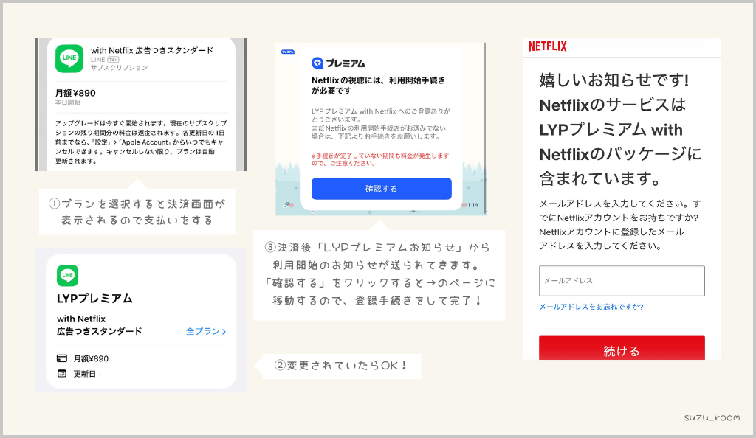This screenshot has width=756, height=438.
Task: Click the LINE app icon in payment sheet
Action: 69,59
